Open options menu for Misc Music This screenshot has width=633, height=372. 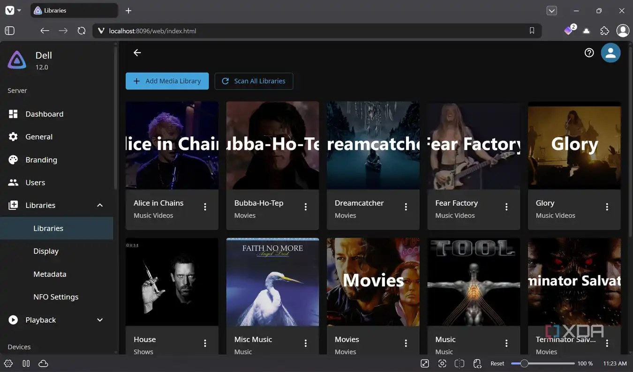point(306,343)
